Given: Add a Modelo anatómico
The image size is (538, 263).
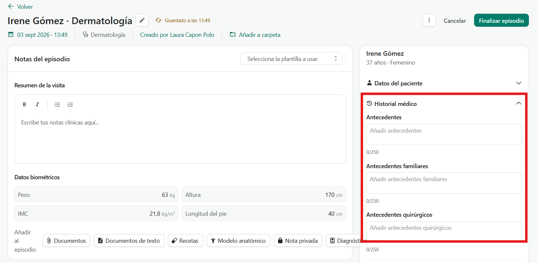Looking at the screenshot, I should (x=239, y=241).
